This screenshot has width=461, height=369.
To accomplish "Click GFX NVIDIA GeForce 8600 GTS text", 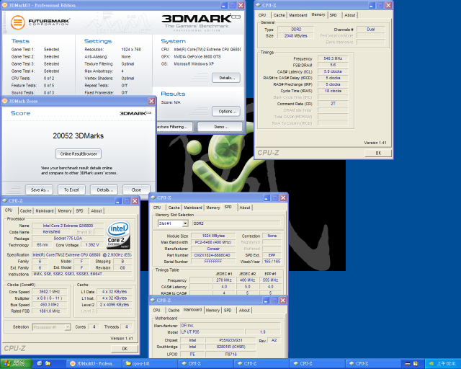I will [197, 56].
